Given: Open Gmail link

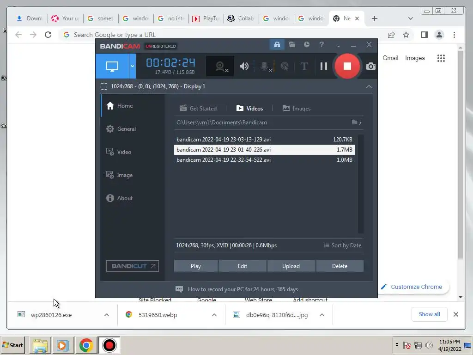Looking at the screenshot, I should (390, 58).
